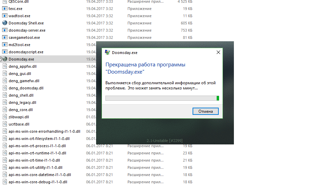Click the deng_gui.dll file icon
Viewport: 330px width, 185px height.
[5, 74]
